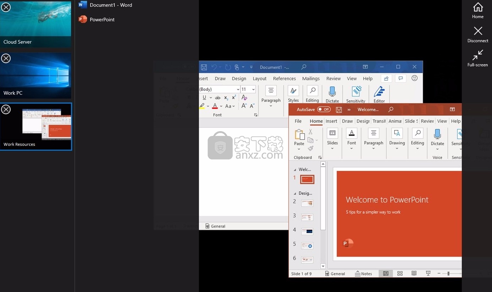Screen dimensions: 492x292
Task: Open the Editor tool in Word
Action: pos(379,95)
